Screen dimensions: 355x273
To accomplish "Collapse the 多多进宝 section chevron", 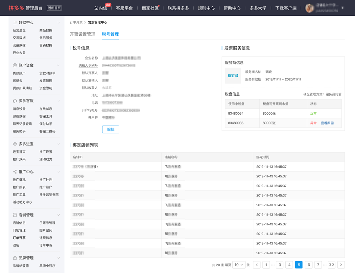I will pyautogui.click(x=59, y=144).
